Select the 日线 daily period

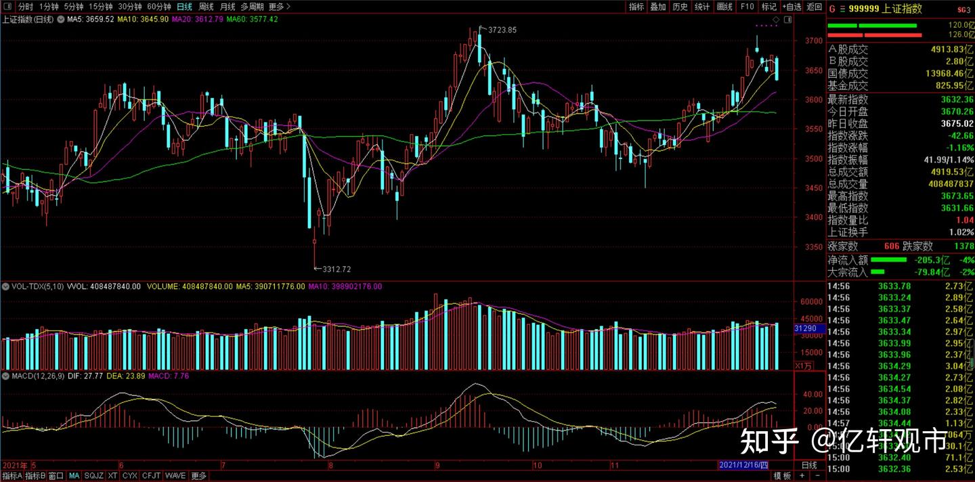click(x=184, y=7)
